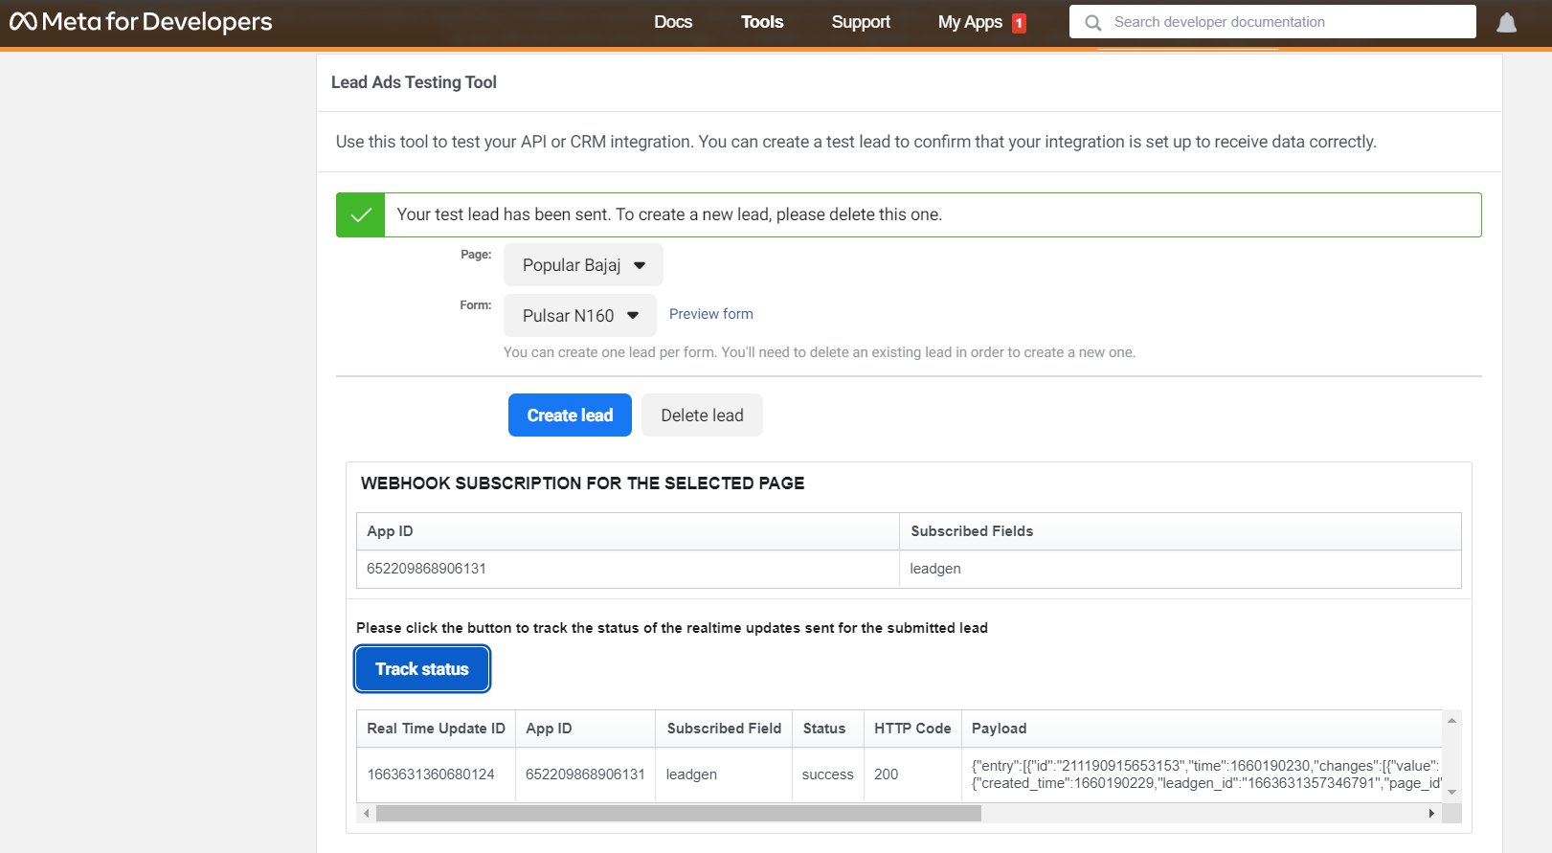Click the My Apps notification badge
Viewport: 1552px width, 853px height.
click(1020, 23)
